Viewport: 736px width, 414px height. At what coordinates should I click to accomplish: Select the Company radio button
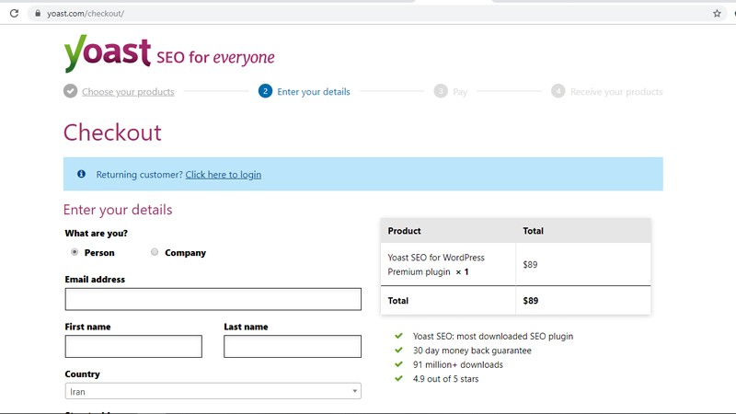tap(155, 252)
